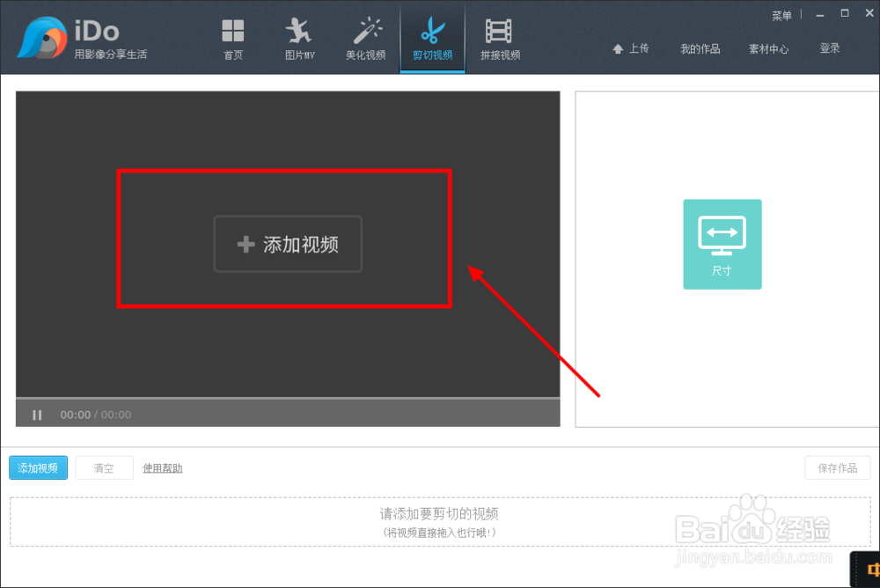Click the 保存作品 save button
Viewport: 880px width, 588px height.
coord(838,467)
